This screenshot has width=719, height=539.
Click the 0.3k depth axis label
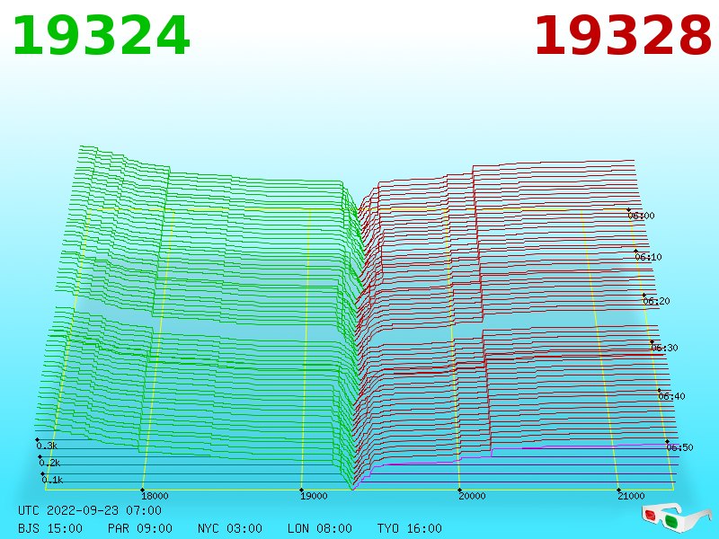click(x=47, y=446)
